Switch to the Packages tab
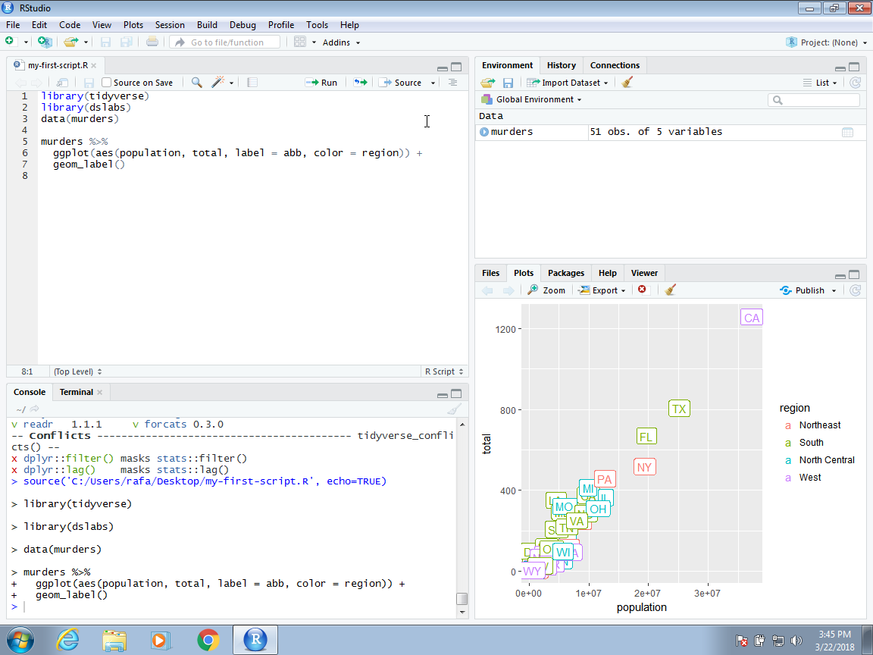 [x=566, y=273]
